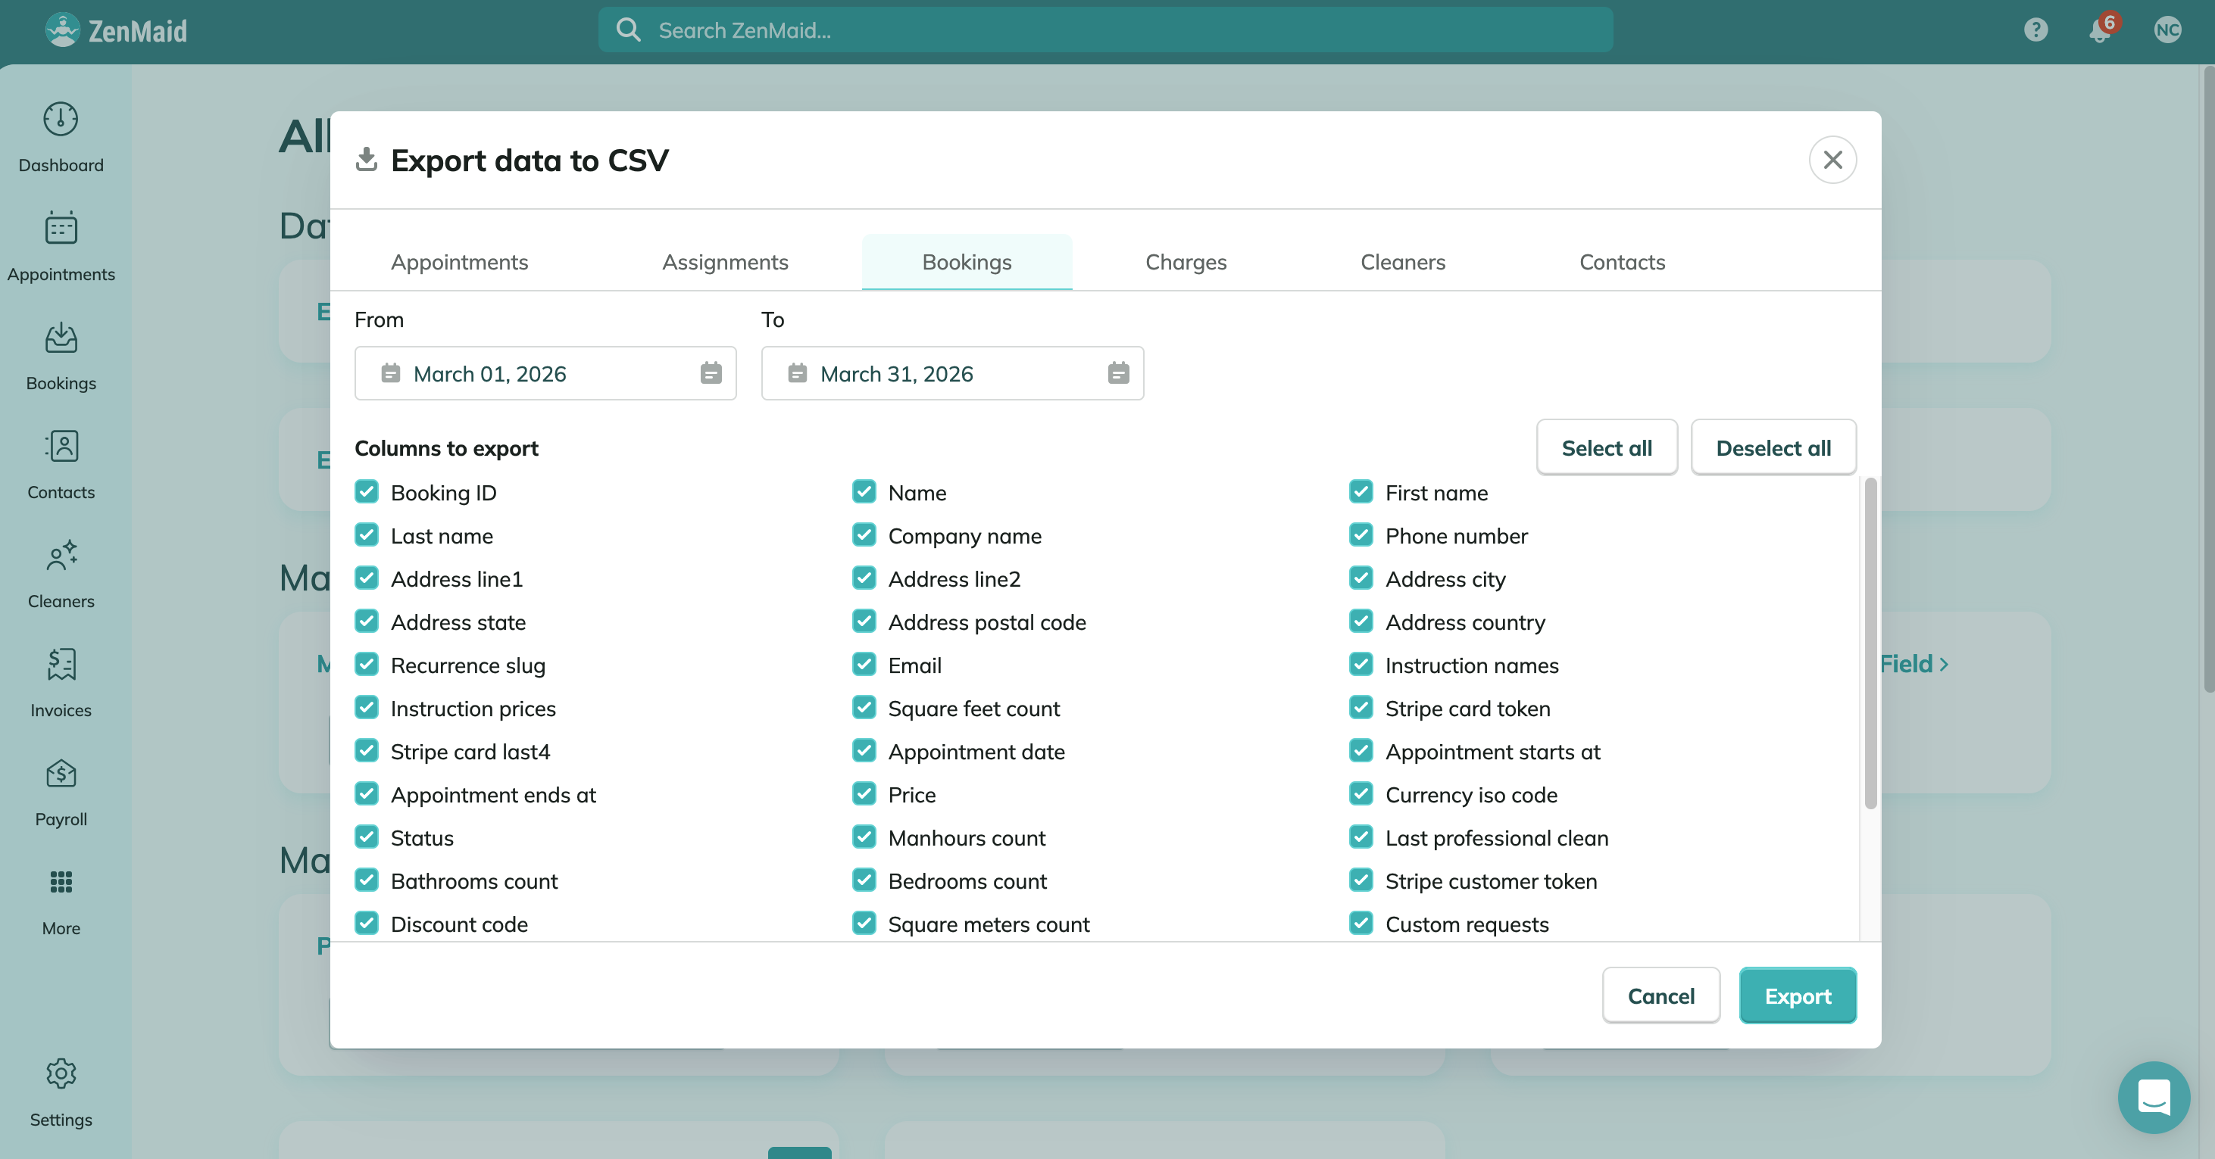
Task: Click left calendar icon in From field
Action: click(390, 373)
